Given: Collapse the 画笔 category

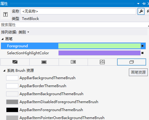Looking at the screenshot, I should 2,39.
